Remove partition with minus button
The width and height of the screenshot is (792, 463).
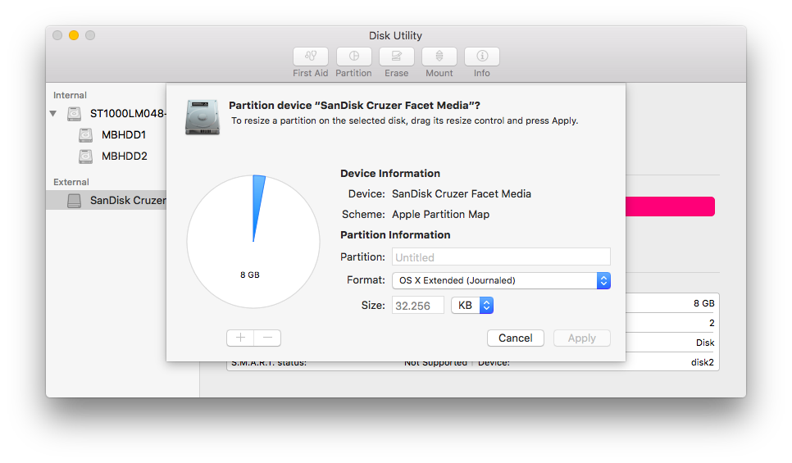(x=268, y=338)
